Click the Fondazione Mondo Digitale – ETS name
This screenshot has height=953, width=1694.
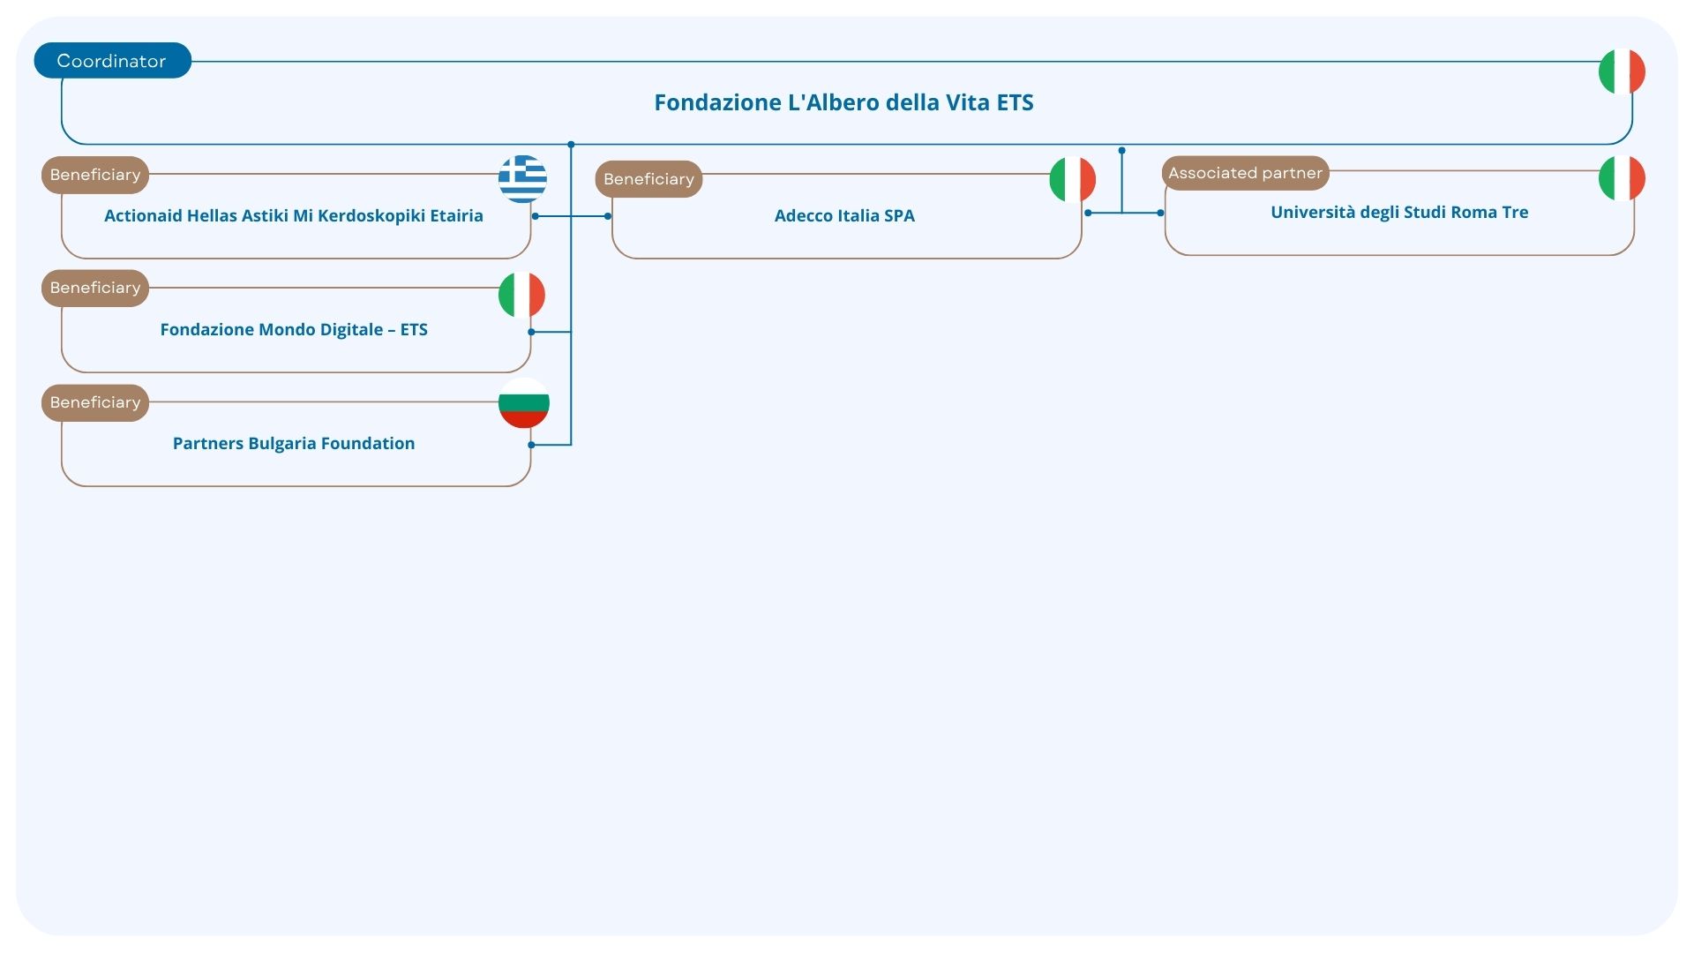(294, 329)
